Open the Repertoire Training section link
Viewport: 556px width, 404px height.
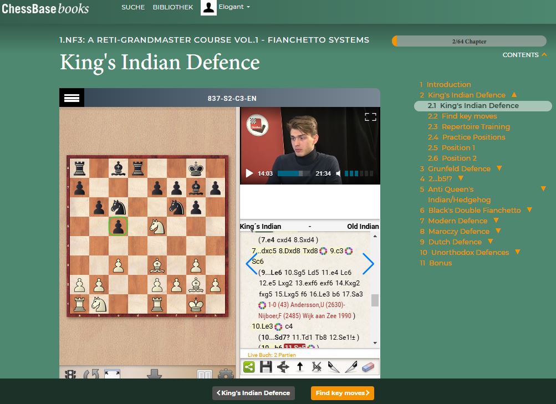click(468, 126)
